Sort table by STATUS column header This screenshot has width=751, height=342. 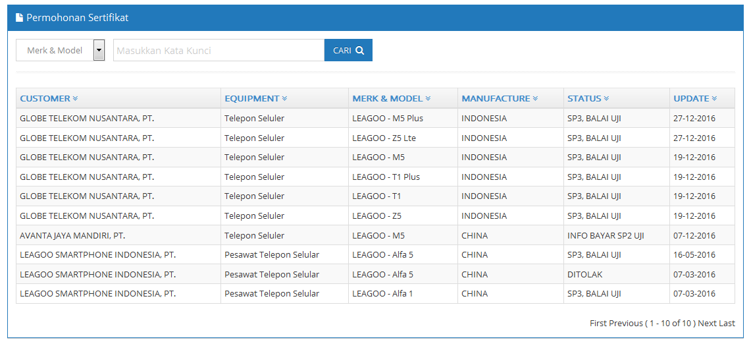[x=584, y=98]
